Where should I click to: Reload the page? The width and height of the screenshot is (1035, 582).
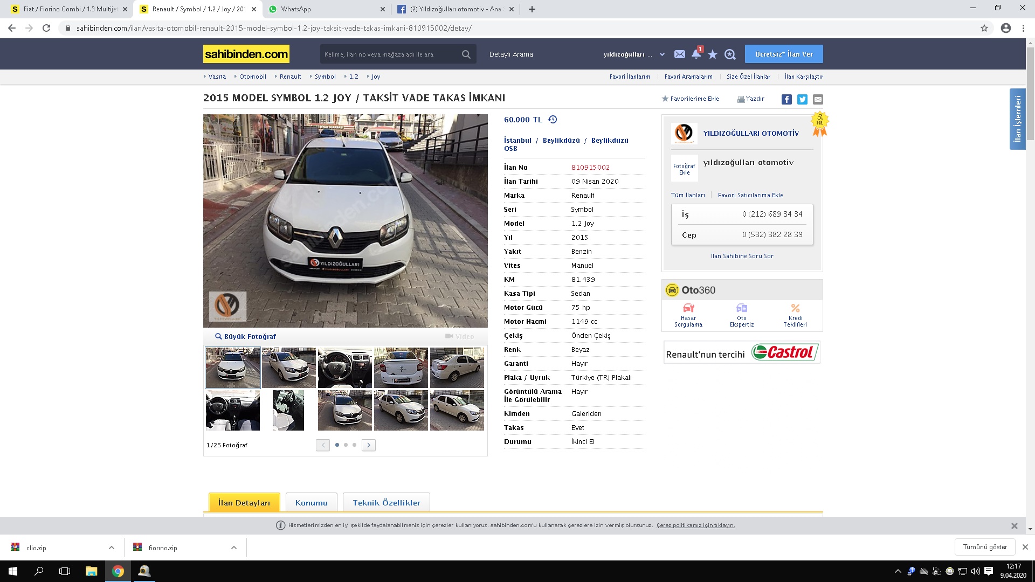(46, 28)
